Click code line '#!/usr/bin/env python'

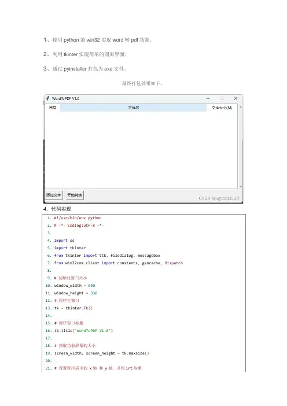tap(78, 218)
